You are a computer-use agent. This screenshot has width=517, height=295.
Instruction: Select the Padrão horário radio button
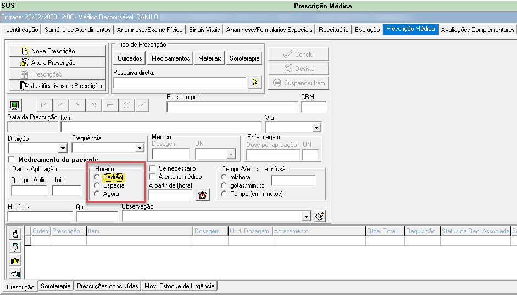pos(97,177)
